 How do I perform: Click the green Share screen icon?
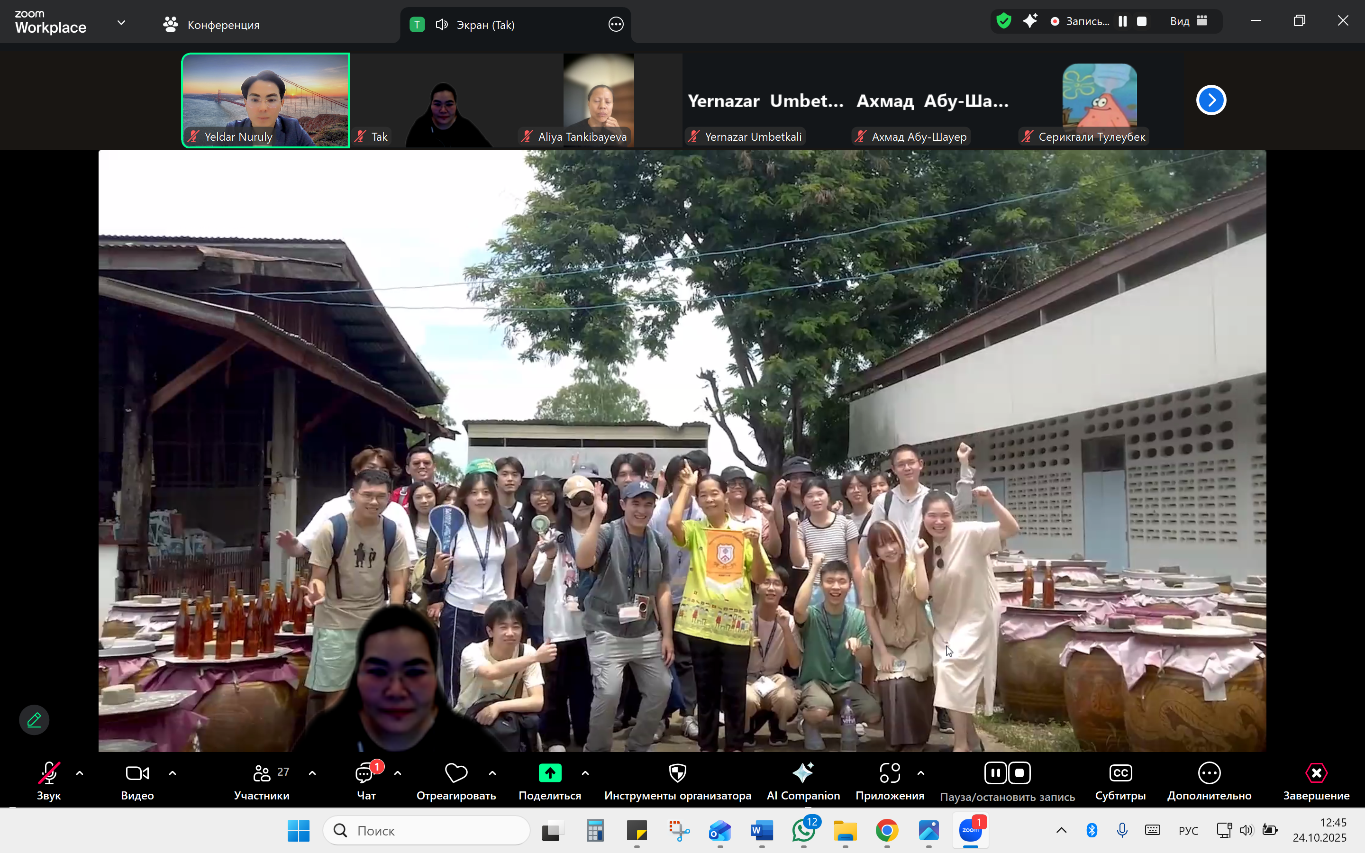[549, 773]
